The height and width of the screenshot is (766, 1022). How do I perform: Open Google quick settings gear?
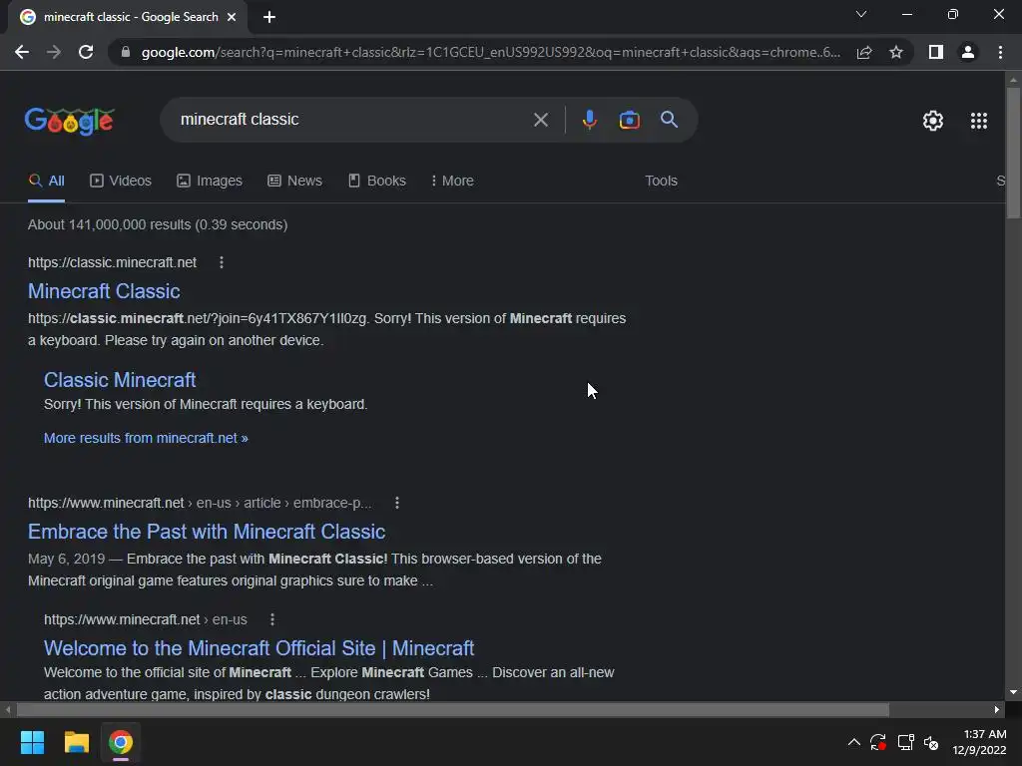coord(933,121)
